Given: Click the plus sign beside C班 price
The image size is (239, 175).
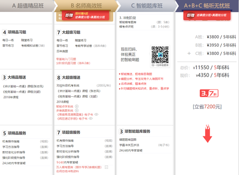Looking at the screenshot, I should 189,53.
